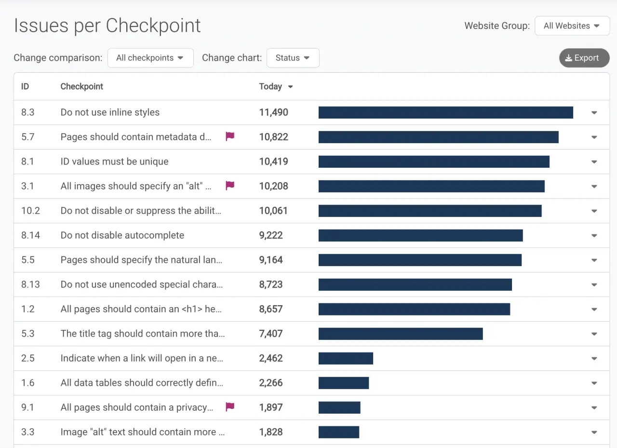The width and height of the screenshot is (617, 448).
Task: Click the 10,822 count value
Action: (x=274, y=137)
